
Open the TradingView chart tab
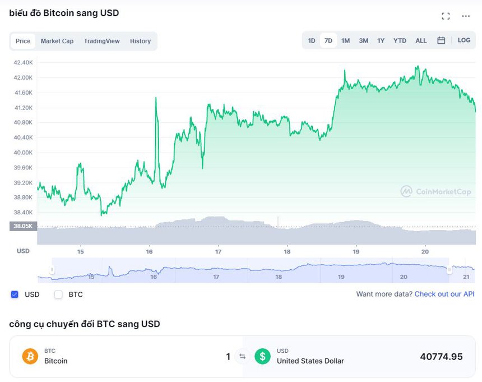click(101, 40)
